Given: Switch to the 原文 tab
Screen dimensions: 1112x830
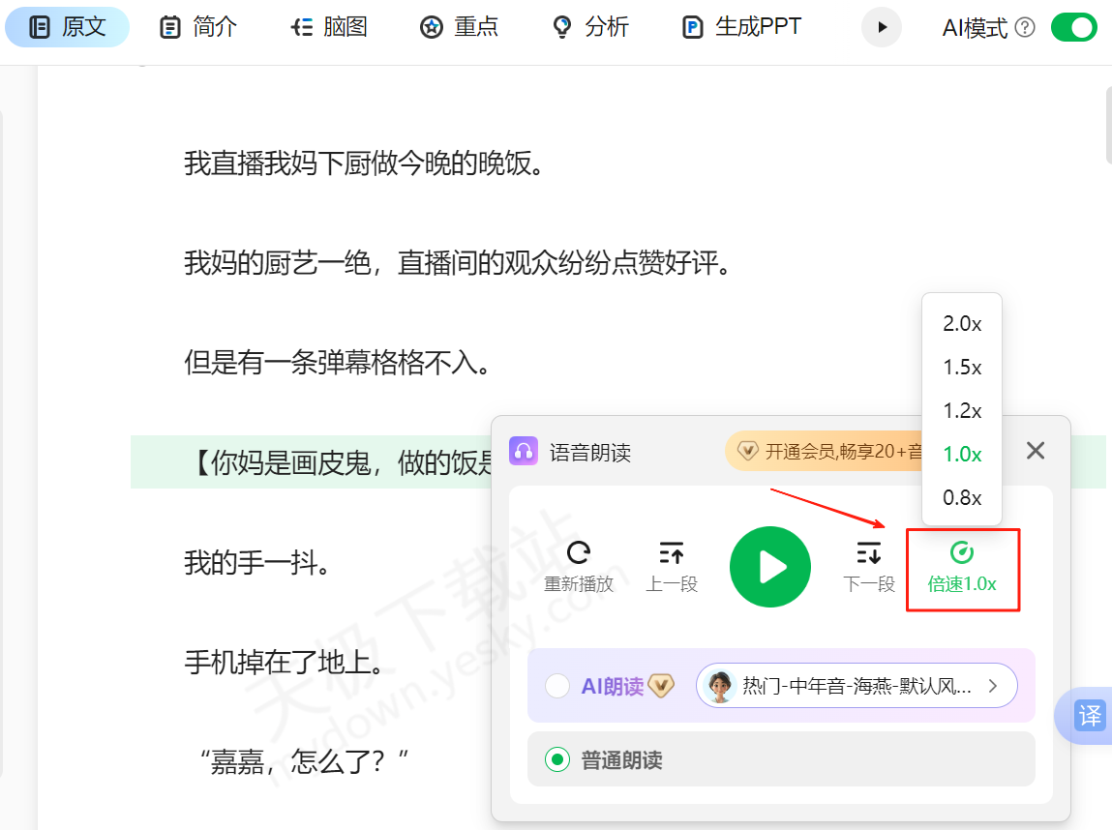Looking at the screenshot, I should [x=67, y=26].
